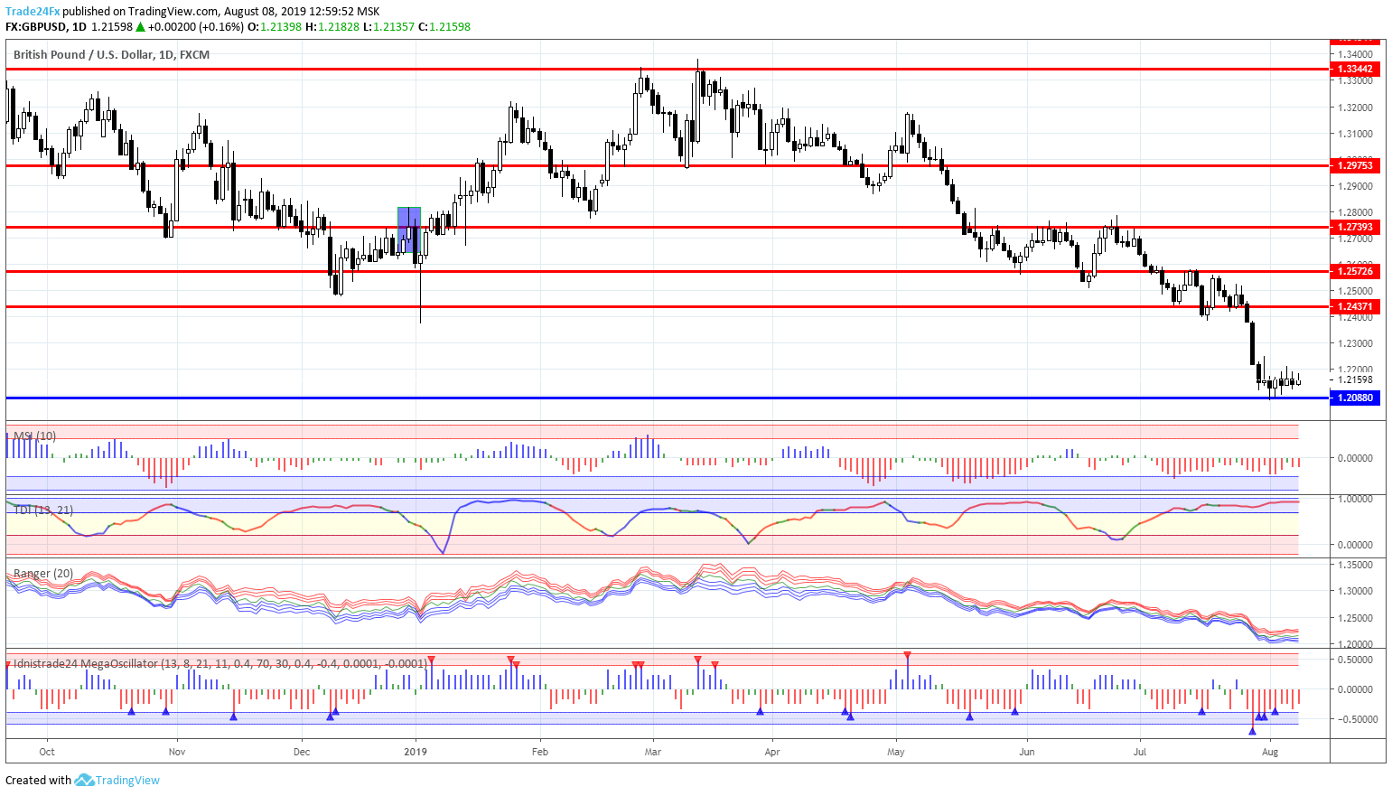
Task: Click the FX:GBPUSD symbol text in header
Action: tap(35, 27)
